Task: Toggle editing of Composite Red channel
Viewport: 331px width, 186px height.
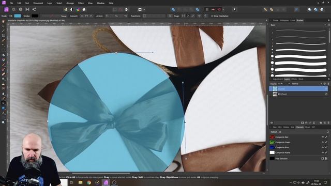Action: tap(326, 137)
